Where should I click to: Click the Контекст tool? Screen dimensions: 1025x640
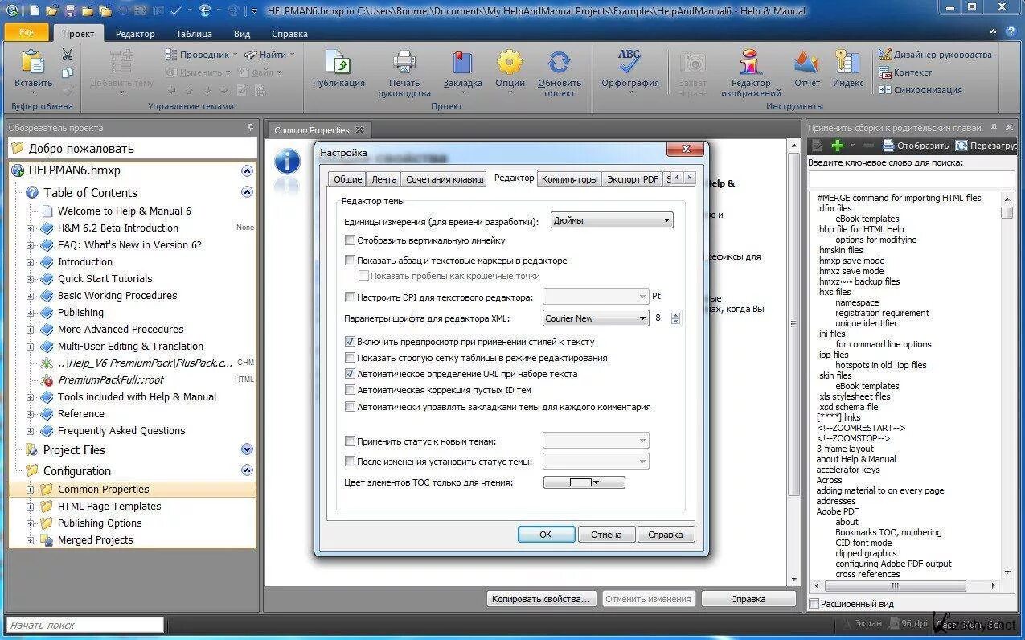point(905,72)
